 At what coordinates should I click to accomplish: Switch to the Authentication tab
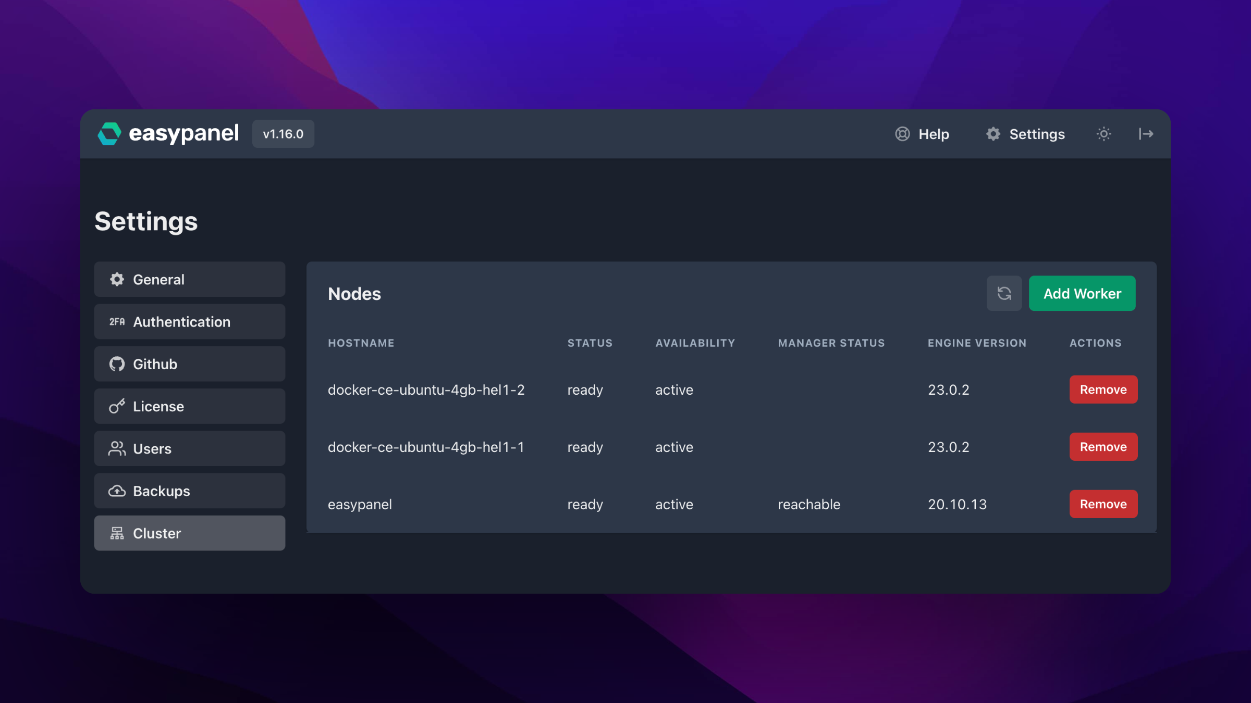click(190, 322)
